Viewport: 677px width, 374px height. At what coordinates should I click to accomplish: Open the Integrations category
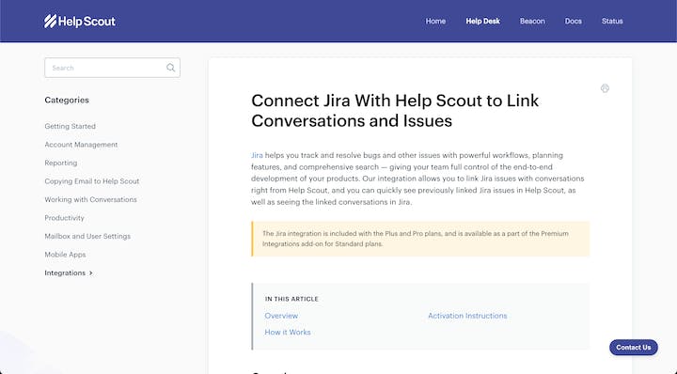[65, 273]
